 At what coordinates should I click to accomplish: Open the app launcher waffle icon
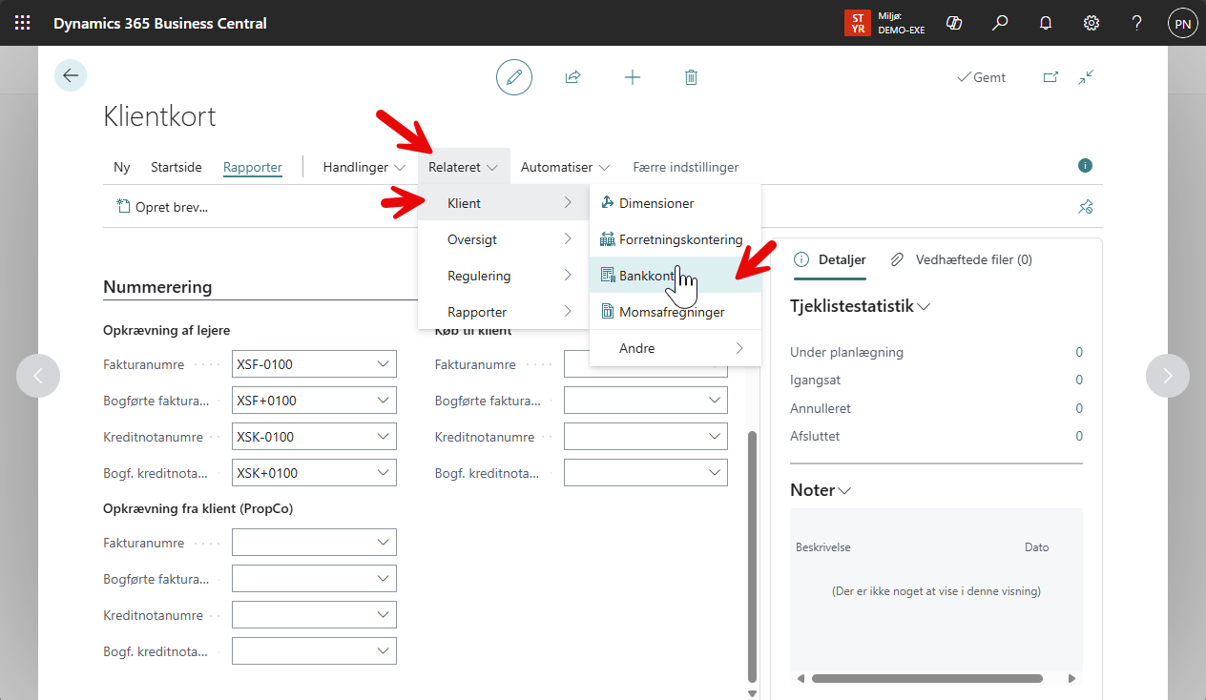(x=23, y=23)
